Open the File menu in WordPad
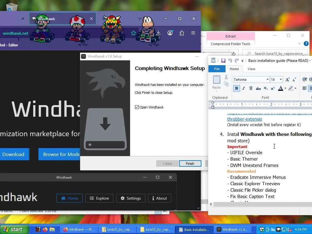312x234 pixels. point(217,69)
